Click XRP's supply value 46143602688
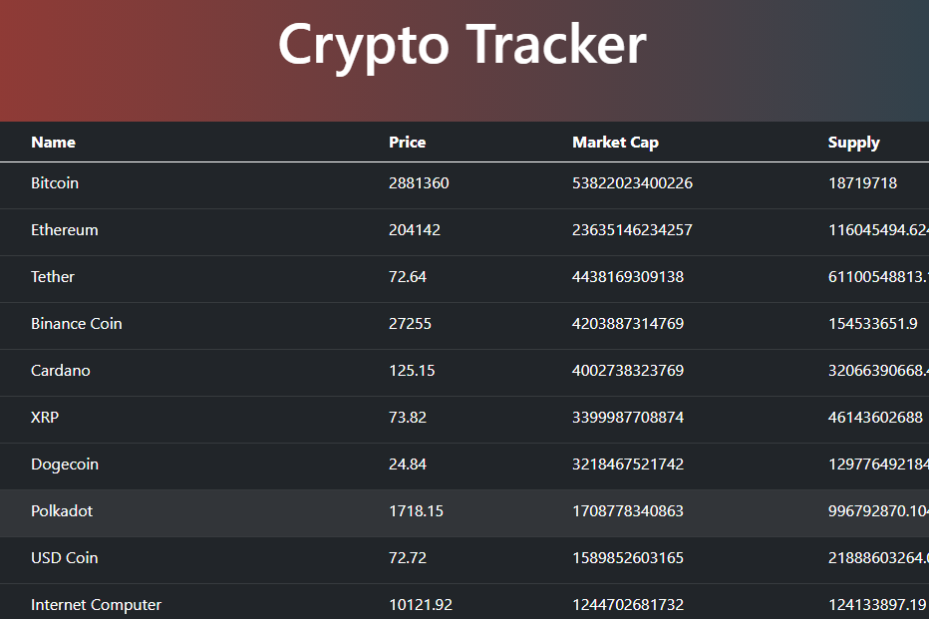 coord(875,417)
